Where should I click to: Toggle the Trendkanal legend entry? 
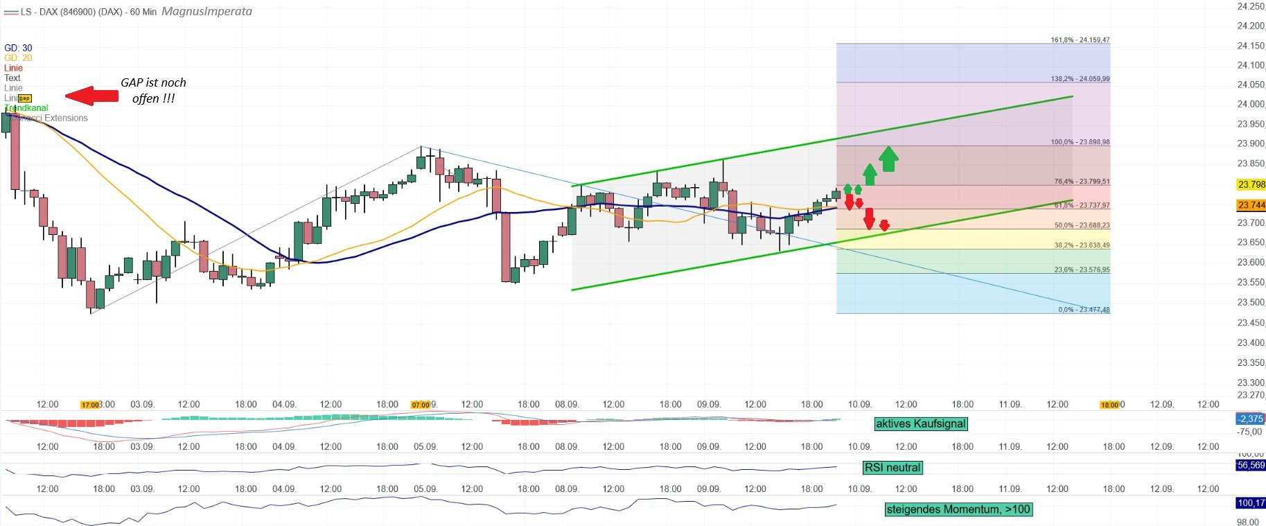[28, 108]
